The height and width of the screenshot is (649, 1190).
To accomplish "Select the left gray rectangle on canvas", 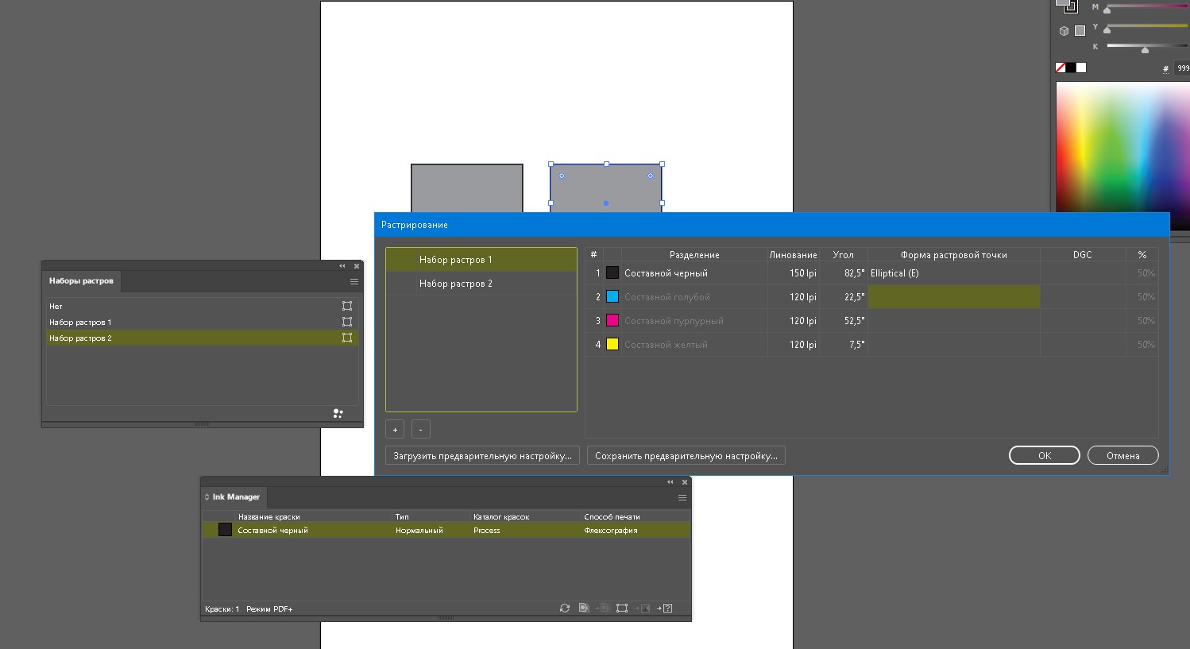I will 467,188.
